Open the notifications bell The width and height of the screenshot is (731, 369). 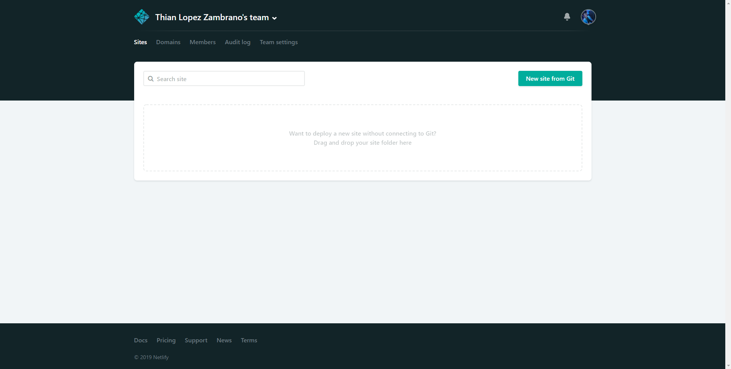click(x=567, y=17)
